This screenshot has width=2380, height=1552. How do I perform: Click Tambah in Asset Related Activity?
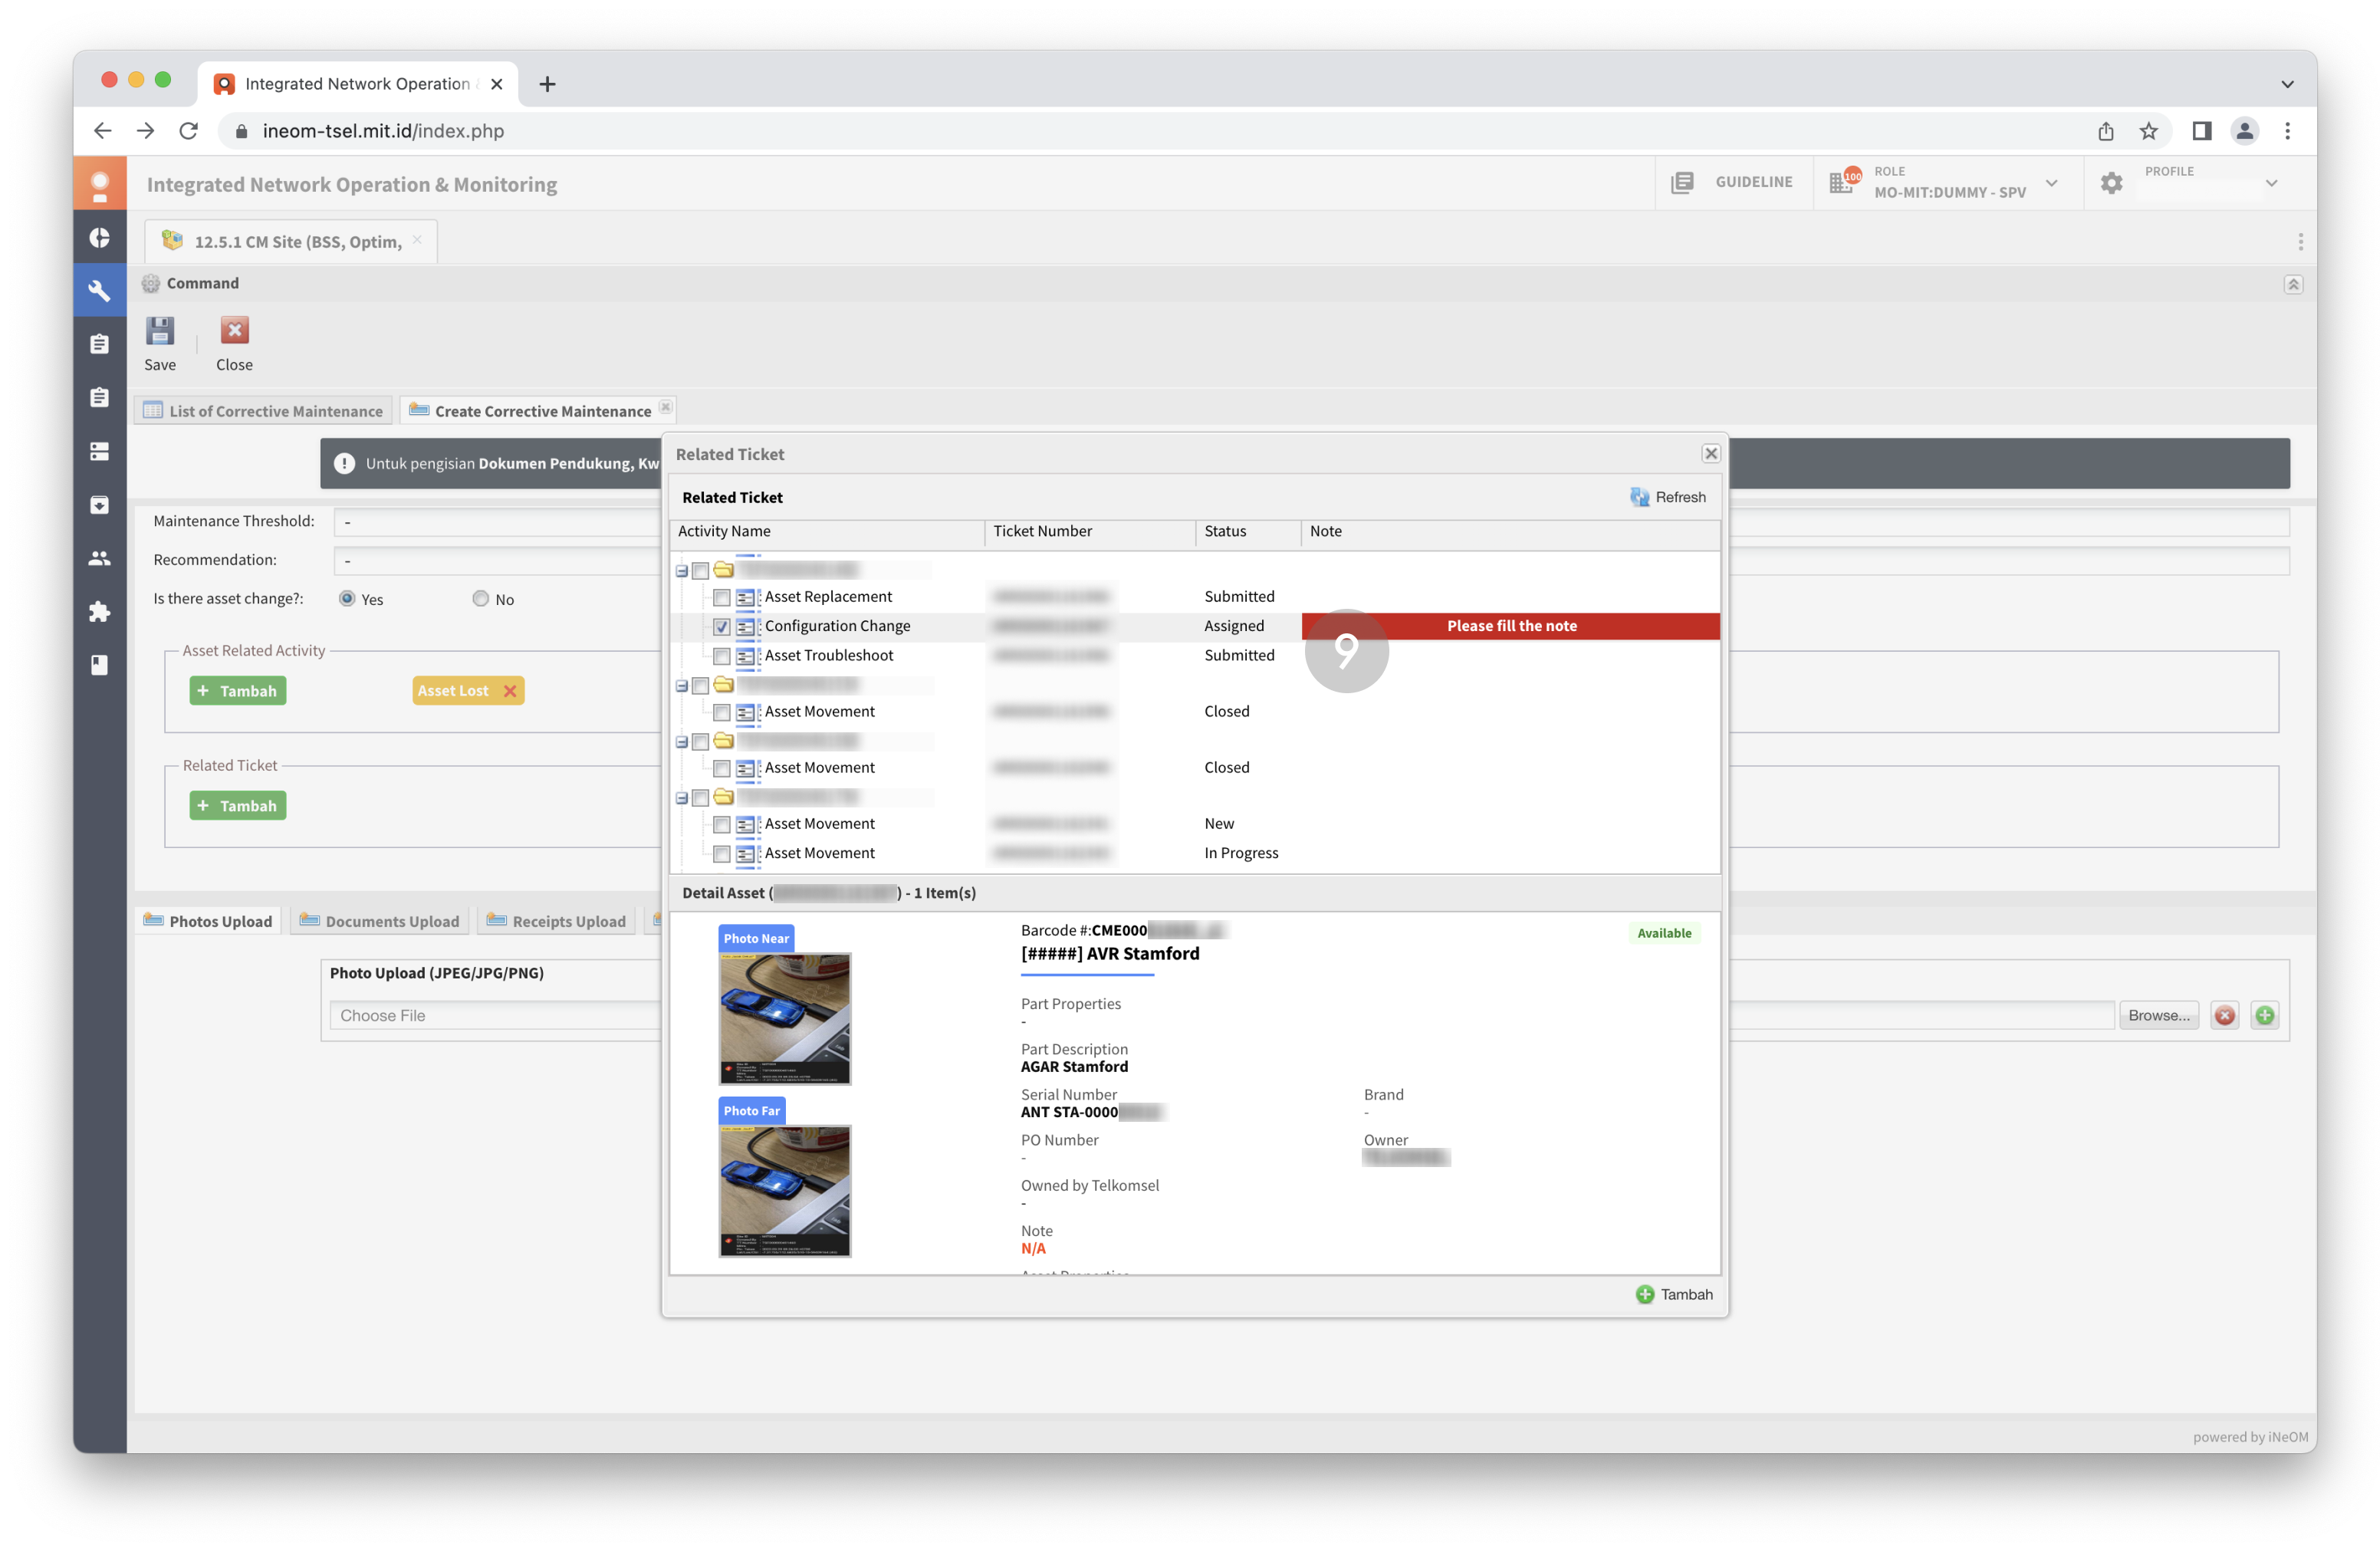tap(238, 691)
